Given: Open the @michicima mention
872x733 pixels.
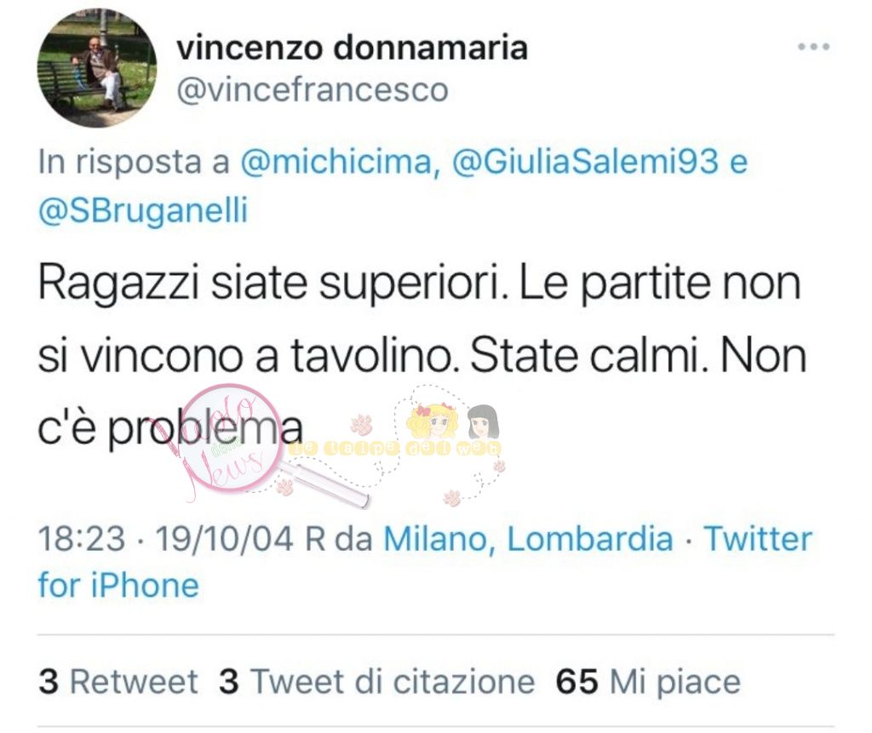Looking at the screenshot, I should point(336,162).
